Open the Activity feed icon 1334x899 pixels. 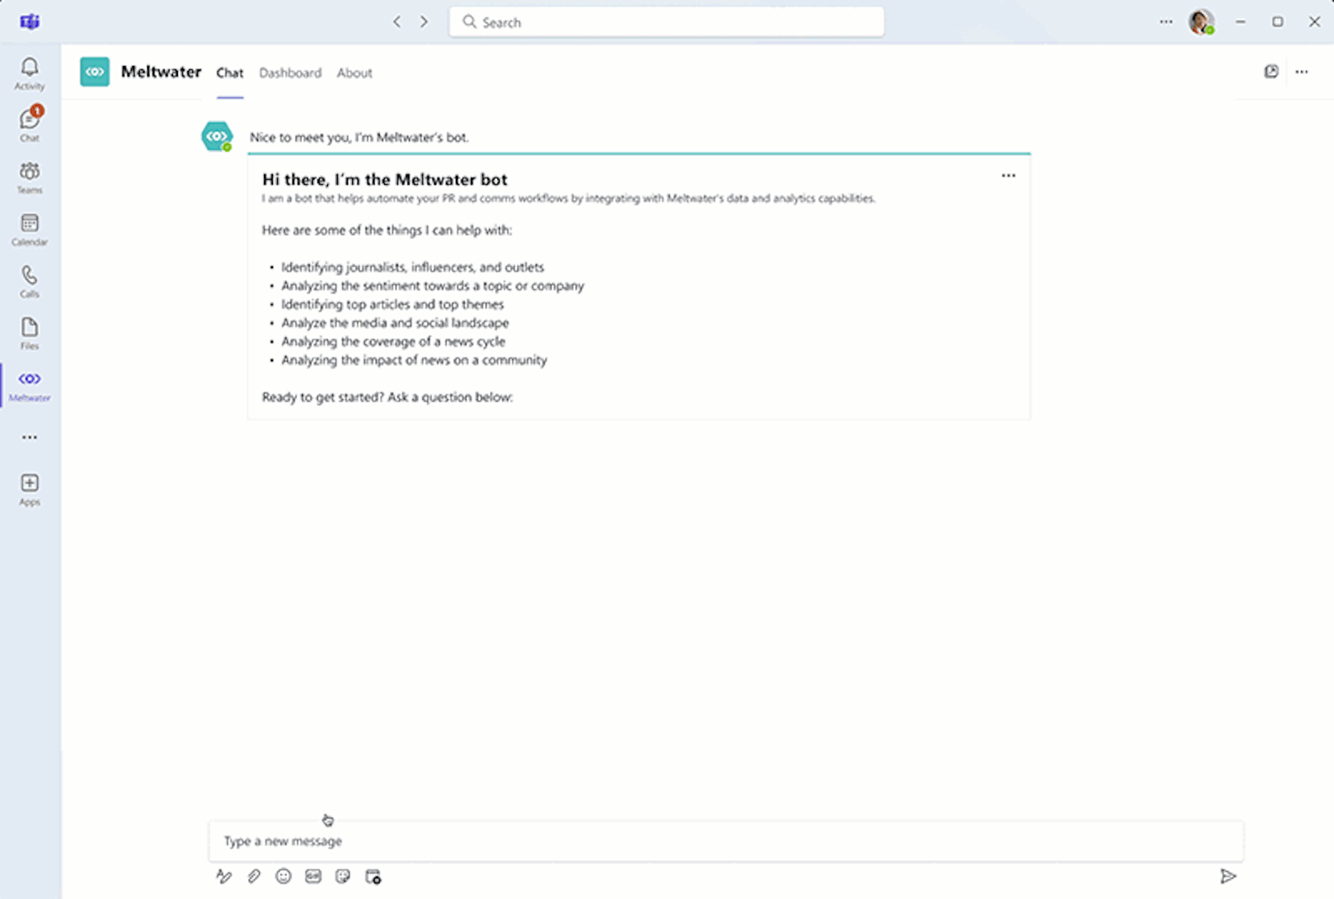click(x=29, y=73)
